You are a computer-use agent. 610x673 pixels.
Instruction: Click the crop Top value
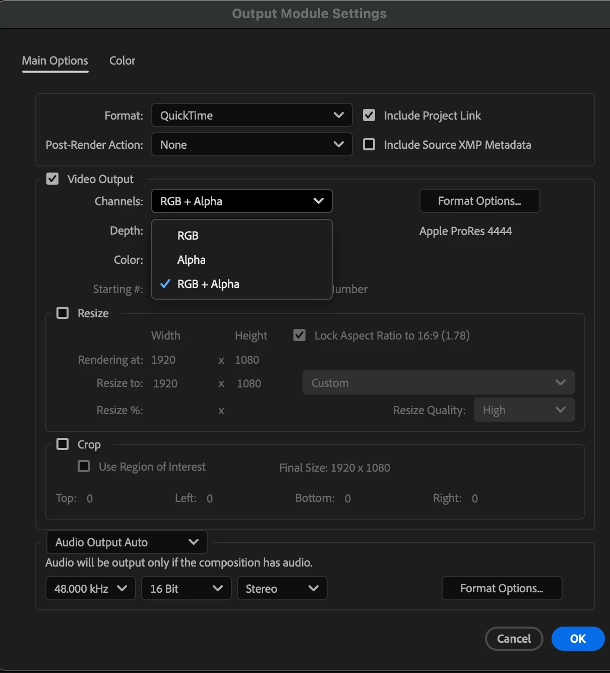click(x=90, y=498)
